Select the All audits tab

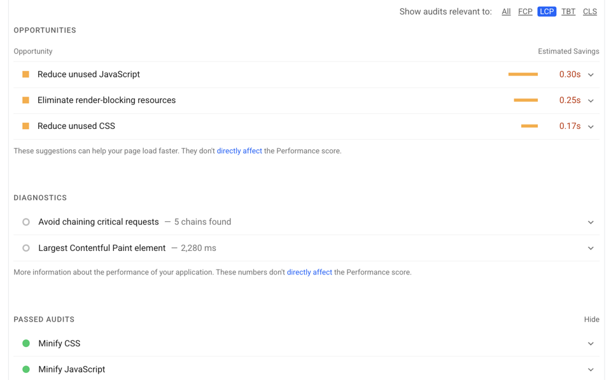(506, 11)
